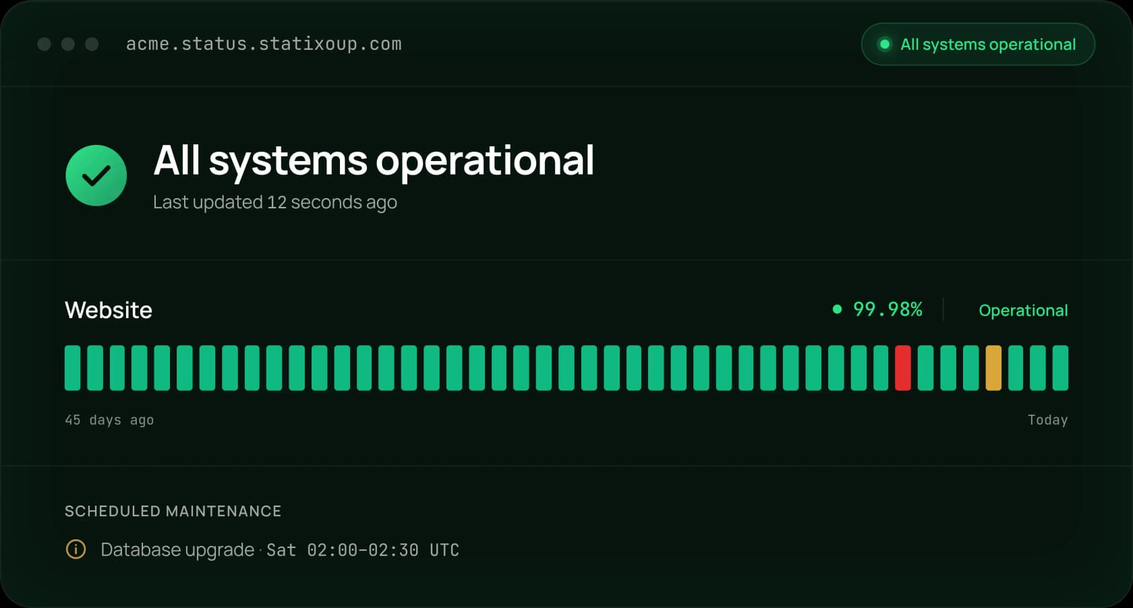
Task: Pick the oldest uptime bar from 45 days ago
Action: pyautogui.click(x=72, y=368)
